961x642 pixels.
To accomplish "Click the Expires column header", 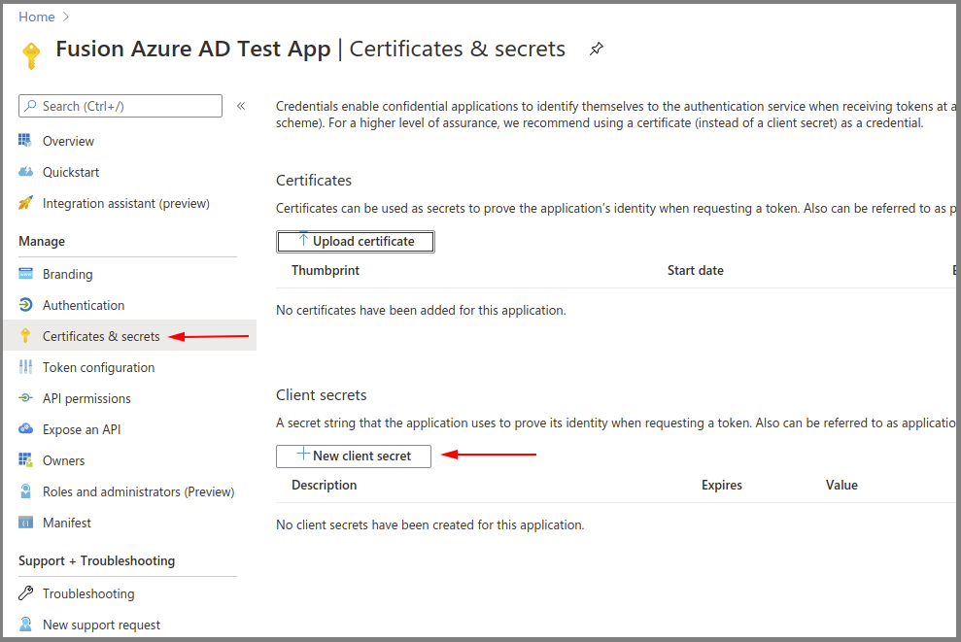I will pyautogui.click(x=721, y=486).
